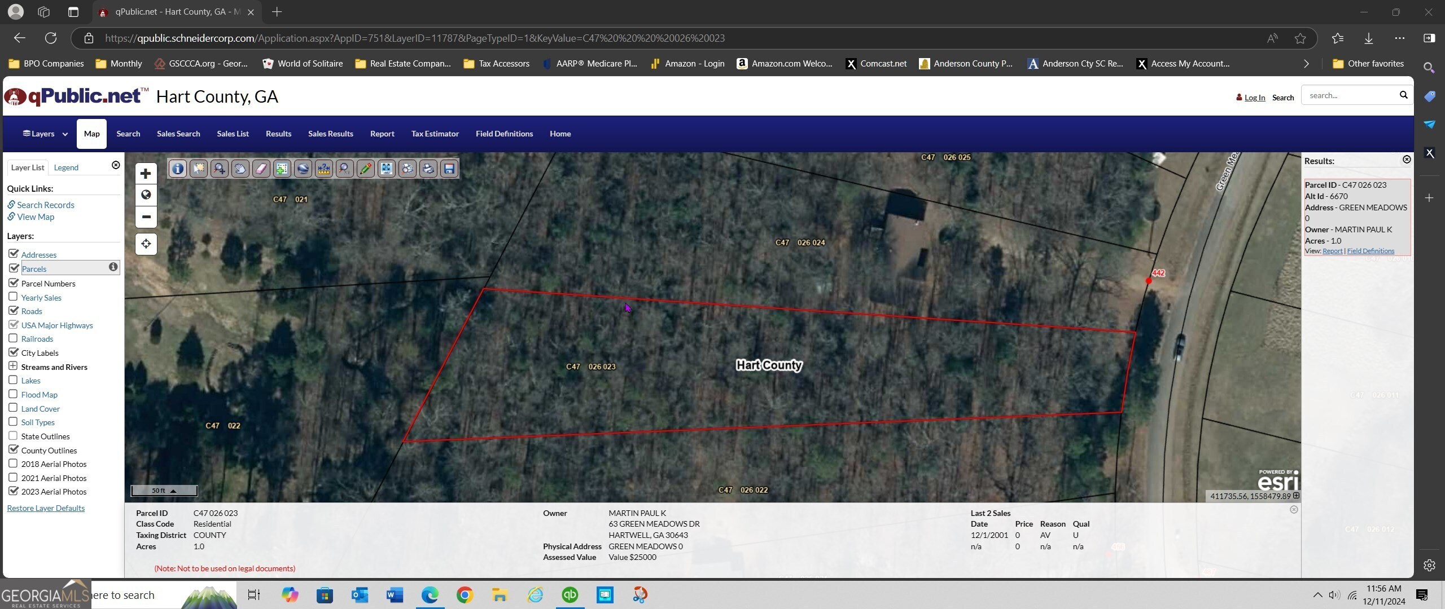Select the measure ruler tool
This screenshot has width=1445, height=609.
323,169
